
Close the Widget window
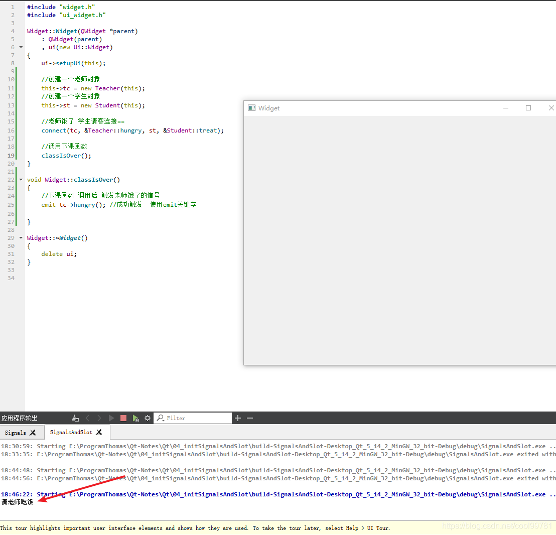point(550,108)
